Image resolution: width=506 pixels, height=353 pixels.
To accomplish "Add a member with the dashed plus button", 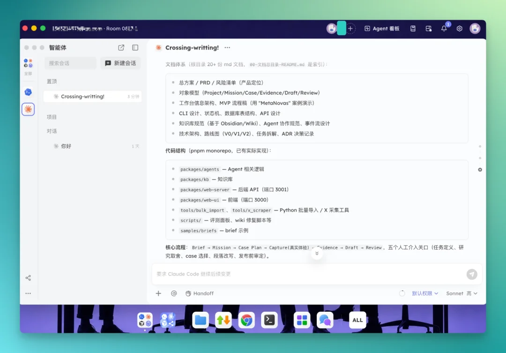I will [x=350, y=29].
